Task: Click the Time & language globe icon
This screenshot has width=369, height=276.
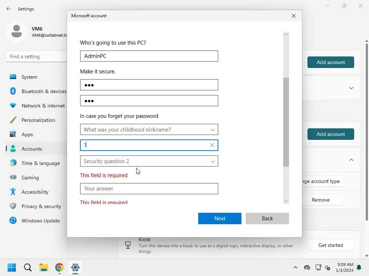Action: click(x=13, y=163)
